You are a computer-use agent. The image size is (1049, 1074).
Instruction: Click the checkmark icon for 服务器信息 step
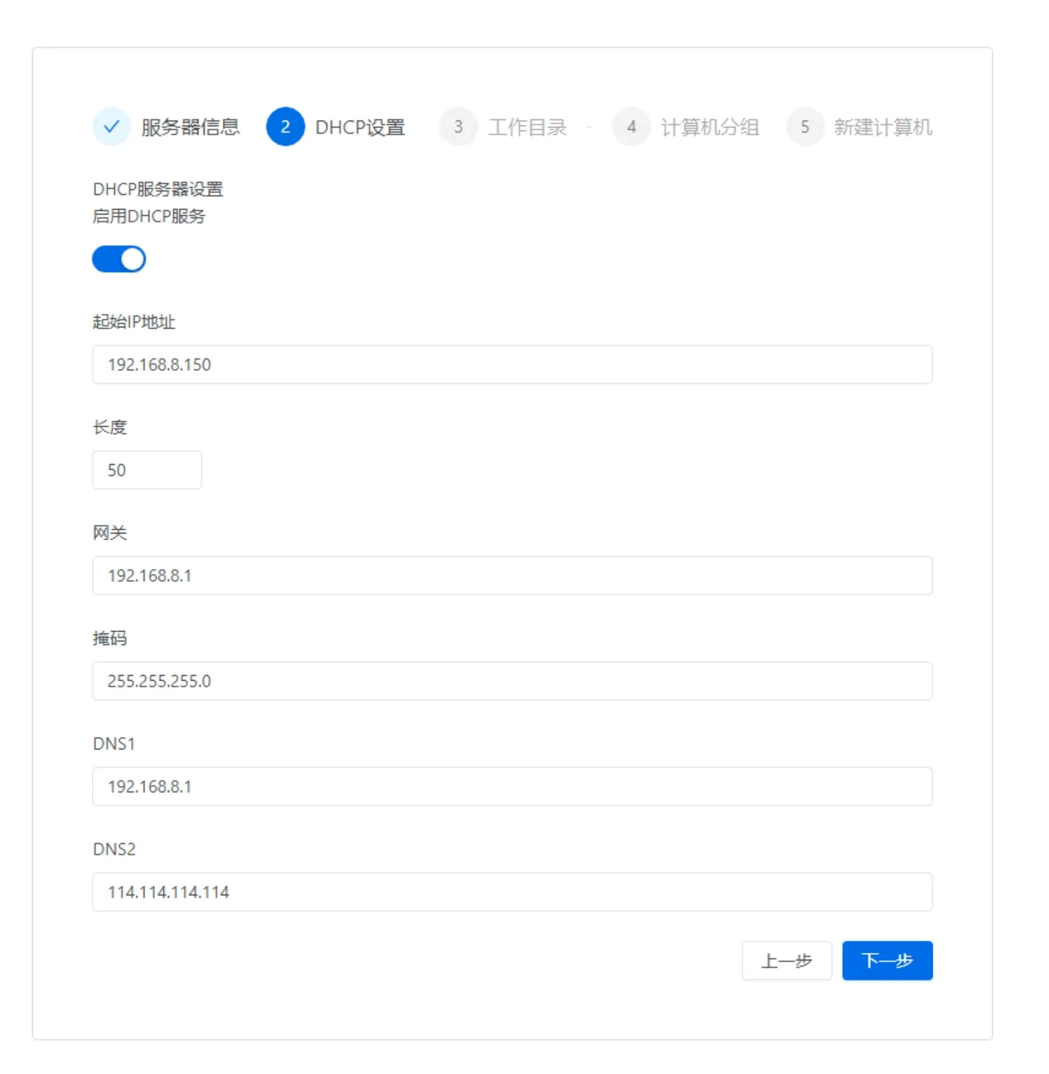(111, 127)
